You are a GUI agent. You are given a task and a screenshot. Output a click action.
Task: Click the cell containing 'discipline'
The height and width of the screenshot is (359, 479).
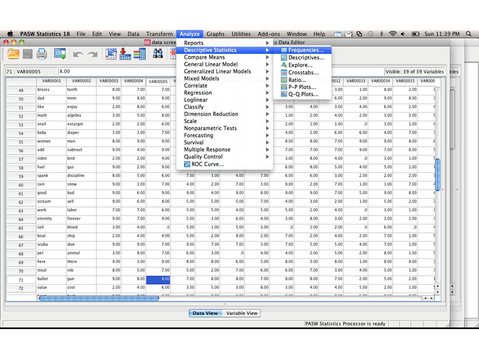pyautogui.click(x=81, y=176)
